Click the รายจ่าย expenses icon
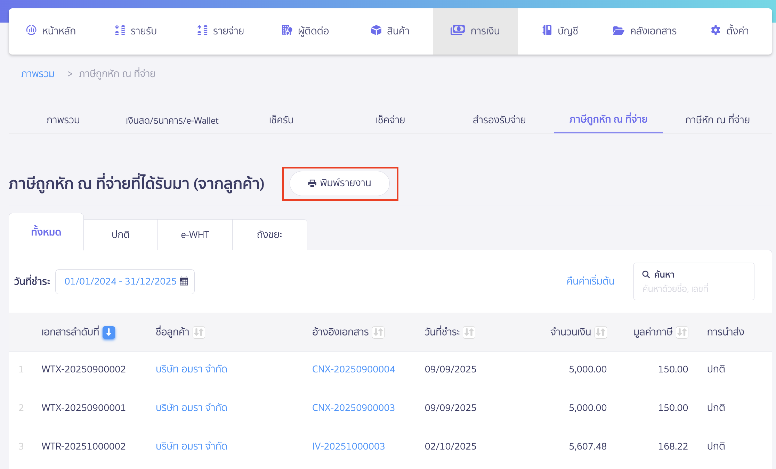Screen dimensions: 776x469 point(202,31)
